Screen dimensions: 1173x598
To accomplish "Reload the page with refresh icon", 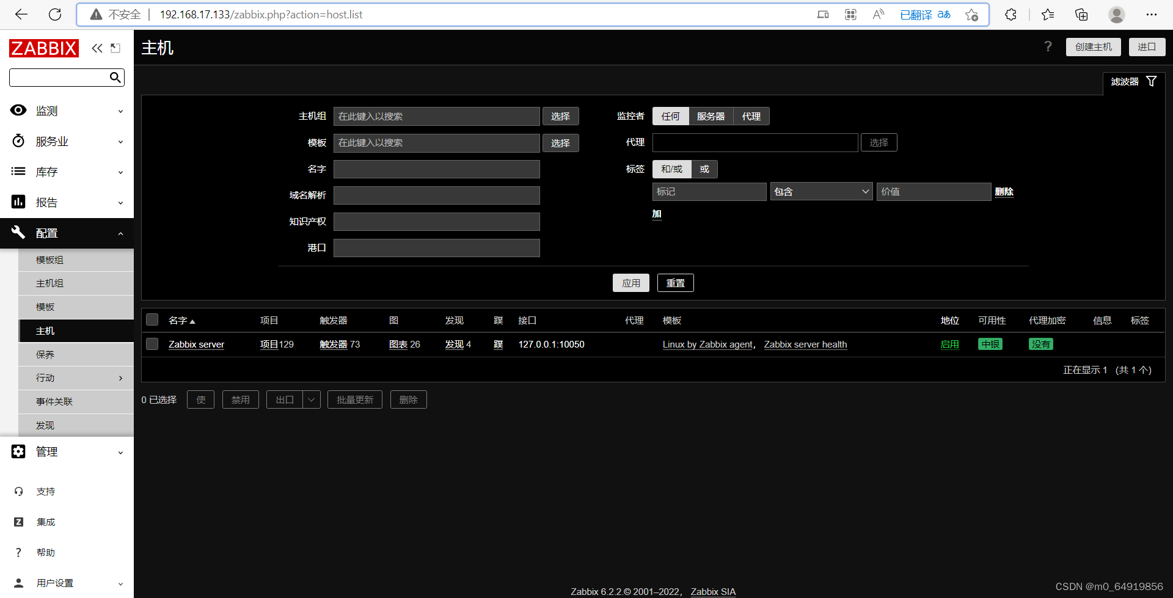I will (55, 14).
